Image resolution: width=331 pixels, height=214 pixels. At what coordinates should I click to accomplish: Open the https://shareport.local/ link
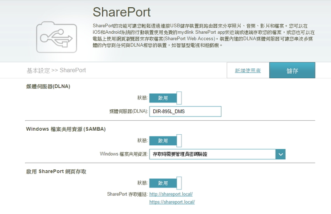coord(172,202)
